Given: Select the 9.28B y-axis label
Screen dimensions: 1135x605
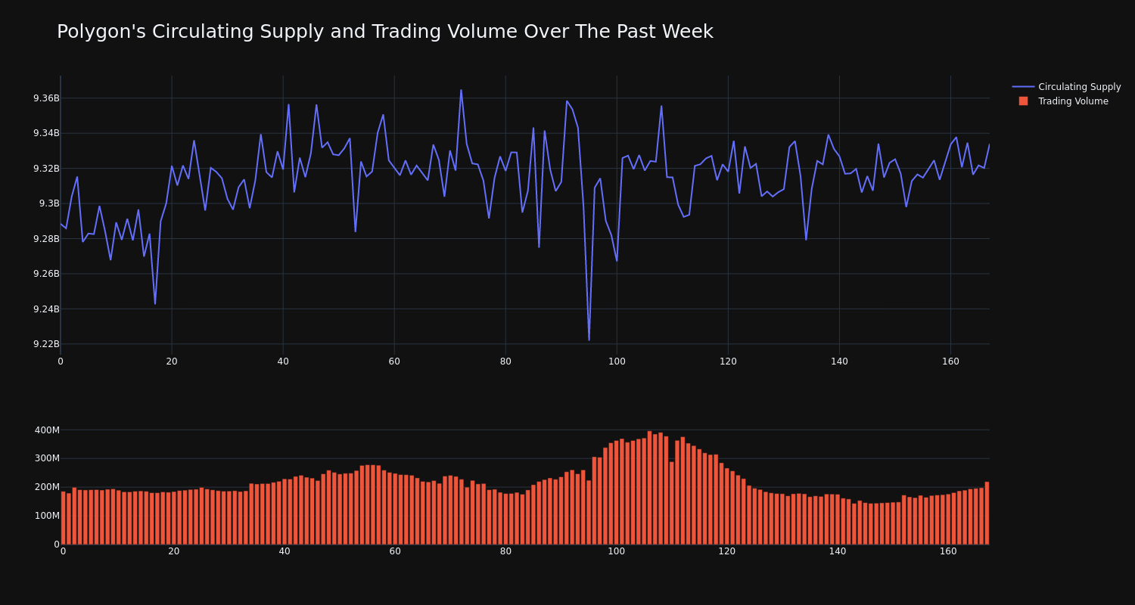Looking at the screenshot, I should click(x=46, y=239).
